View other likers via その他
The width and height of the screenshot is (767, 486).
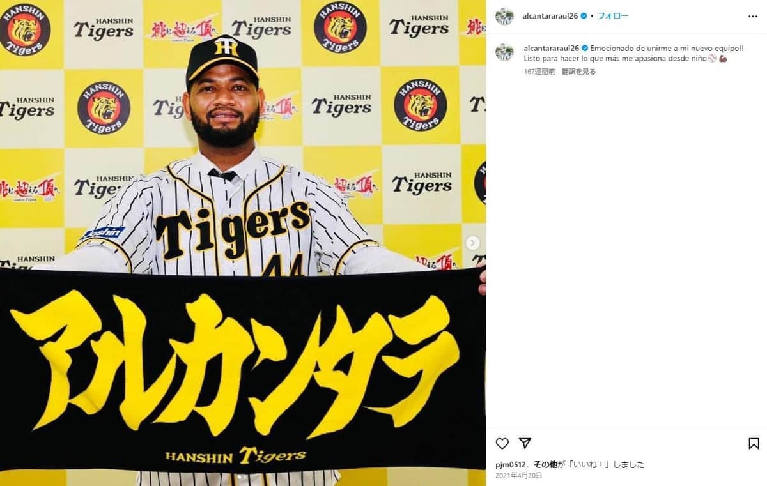pos(546,465)
